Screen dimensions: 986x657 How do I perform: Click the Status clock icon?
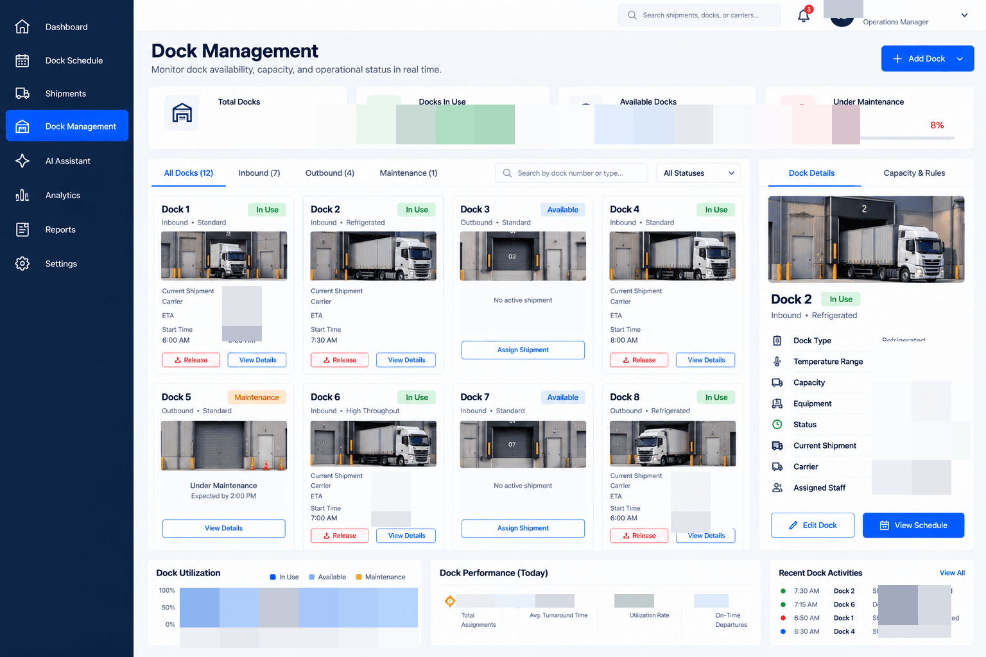tap(777, 425)
